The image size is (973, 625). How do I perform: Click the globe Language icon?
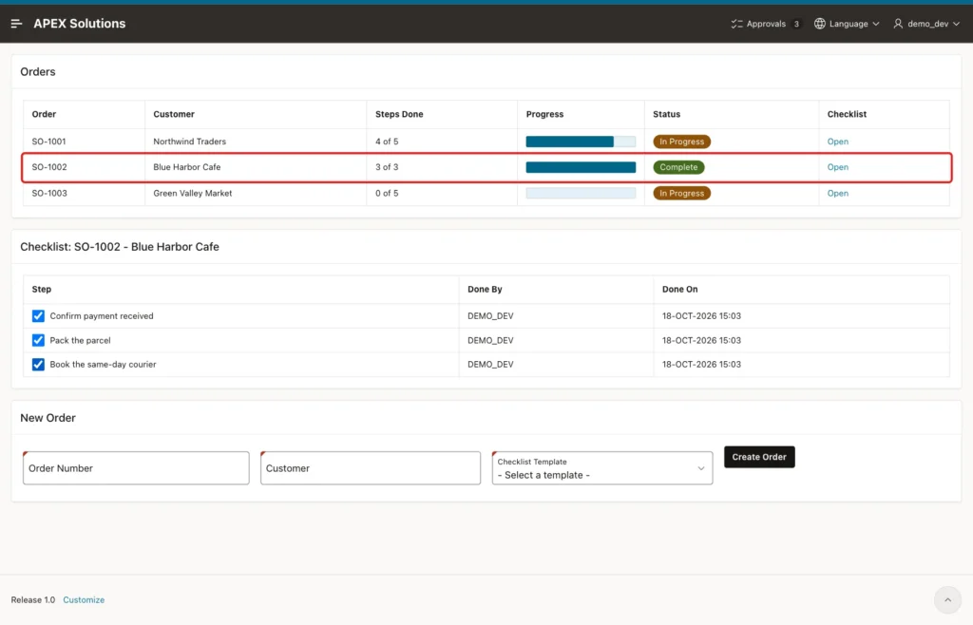[x=820, y=24]
